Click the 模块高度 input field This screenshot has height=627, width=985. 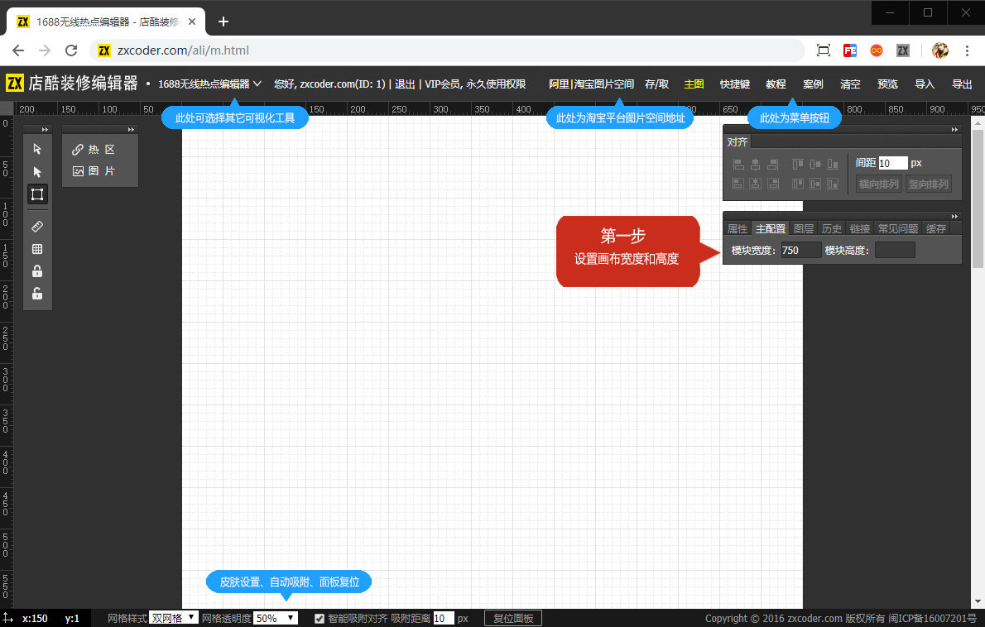pos(895,251)
